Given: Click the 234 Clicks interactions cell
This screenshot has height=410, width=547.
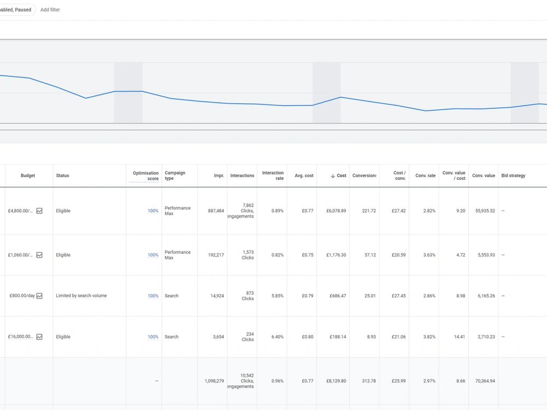Looking at the screenshot, I should [248, 337].
